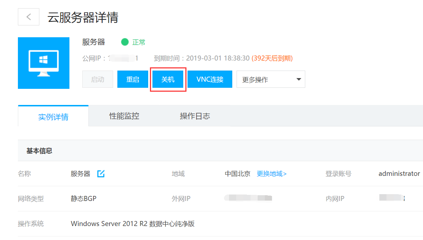Click the greyed-out 启动 start button
Viewport: 423px width, 240px height.
pos(97,79)
